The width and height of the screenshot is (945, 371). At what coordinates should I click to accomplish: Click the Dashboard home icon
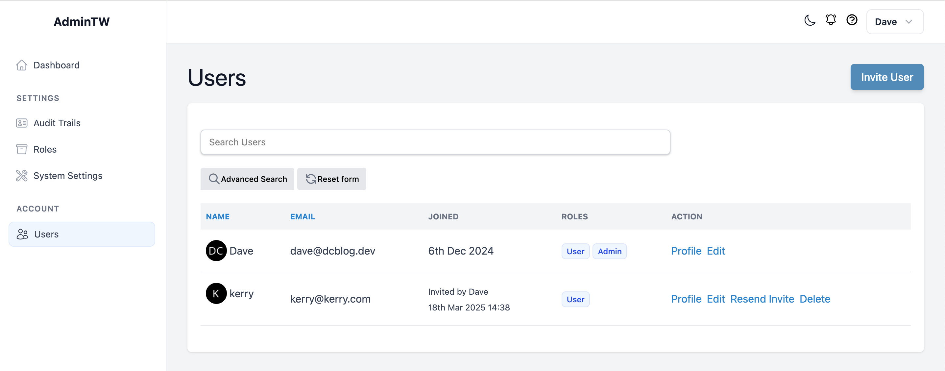tap(22, 65)
